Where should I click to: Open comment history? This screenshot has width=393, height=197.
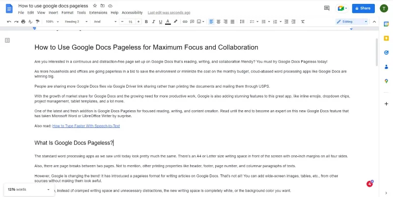pos(327,8)
